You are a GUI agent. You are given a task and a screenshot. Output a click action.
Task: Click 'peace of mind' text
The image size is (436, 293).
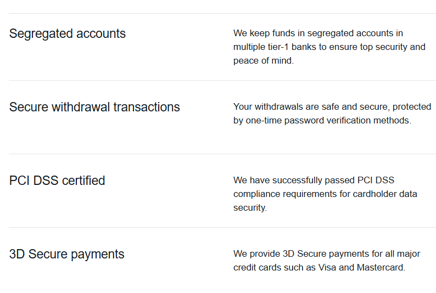tap(264, 60)
